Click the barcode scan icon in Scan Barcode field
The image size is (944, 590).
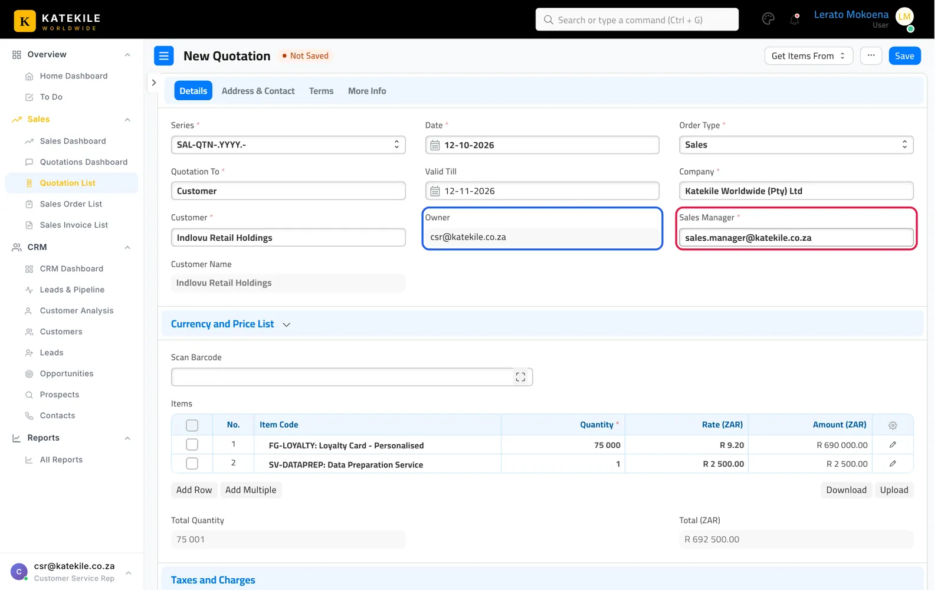tap(520, 377)
